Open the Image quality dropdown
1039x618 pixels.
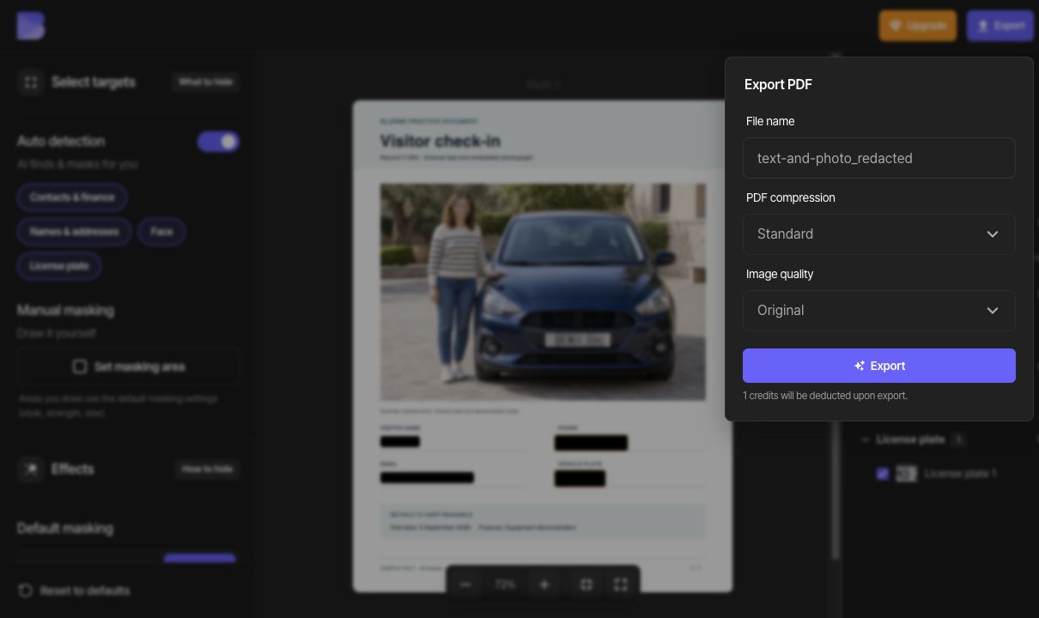(x=879, y=311)
